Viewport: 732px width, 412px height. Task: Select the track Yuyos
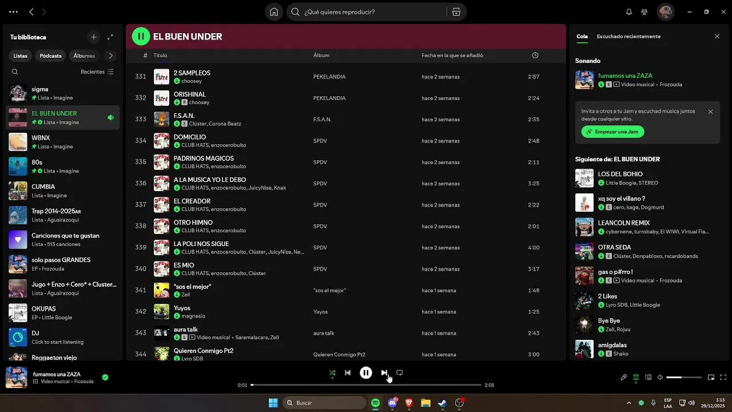coord(346,312)
